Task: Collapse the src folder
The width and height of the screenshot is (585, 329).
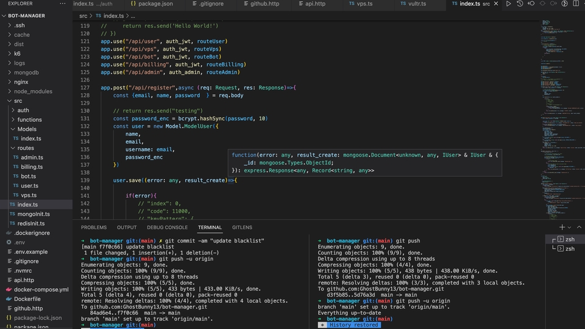Action: pyautogui.click(x=9, y=101)
